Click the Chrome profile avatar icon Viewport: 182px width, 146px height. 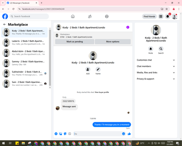(x=174, y=9)
